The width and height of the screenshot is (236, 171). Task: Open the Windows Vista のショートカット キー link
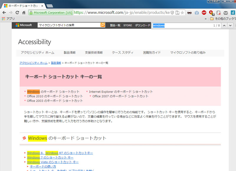click(x=53, y=162)
